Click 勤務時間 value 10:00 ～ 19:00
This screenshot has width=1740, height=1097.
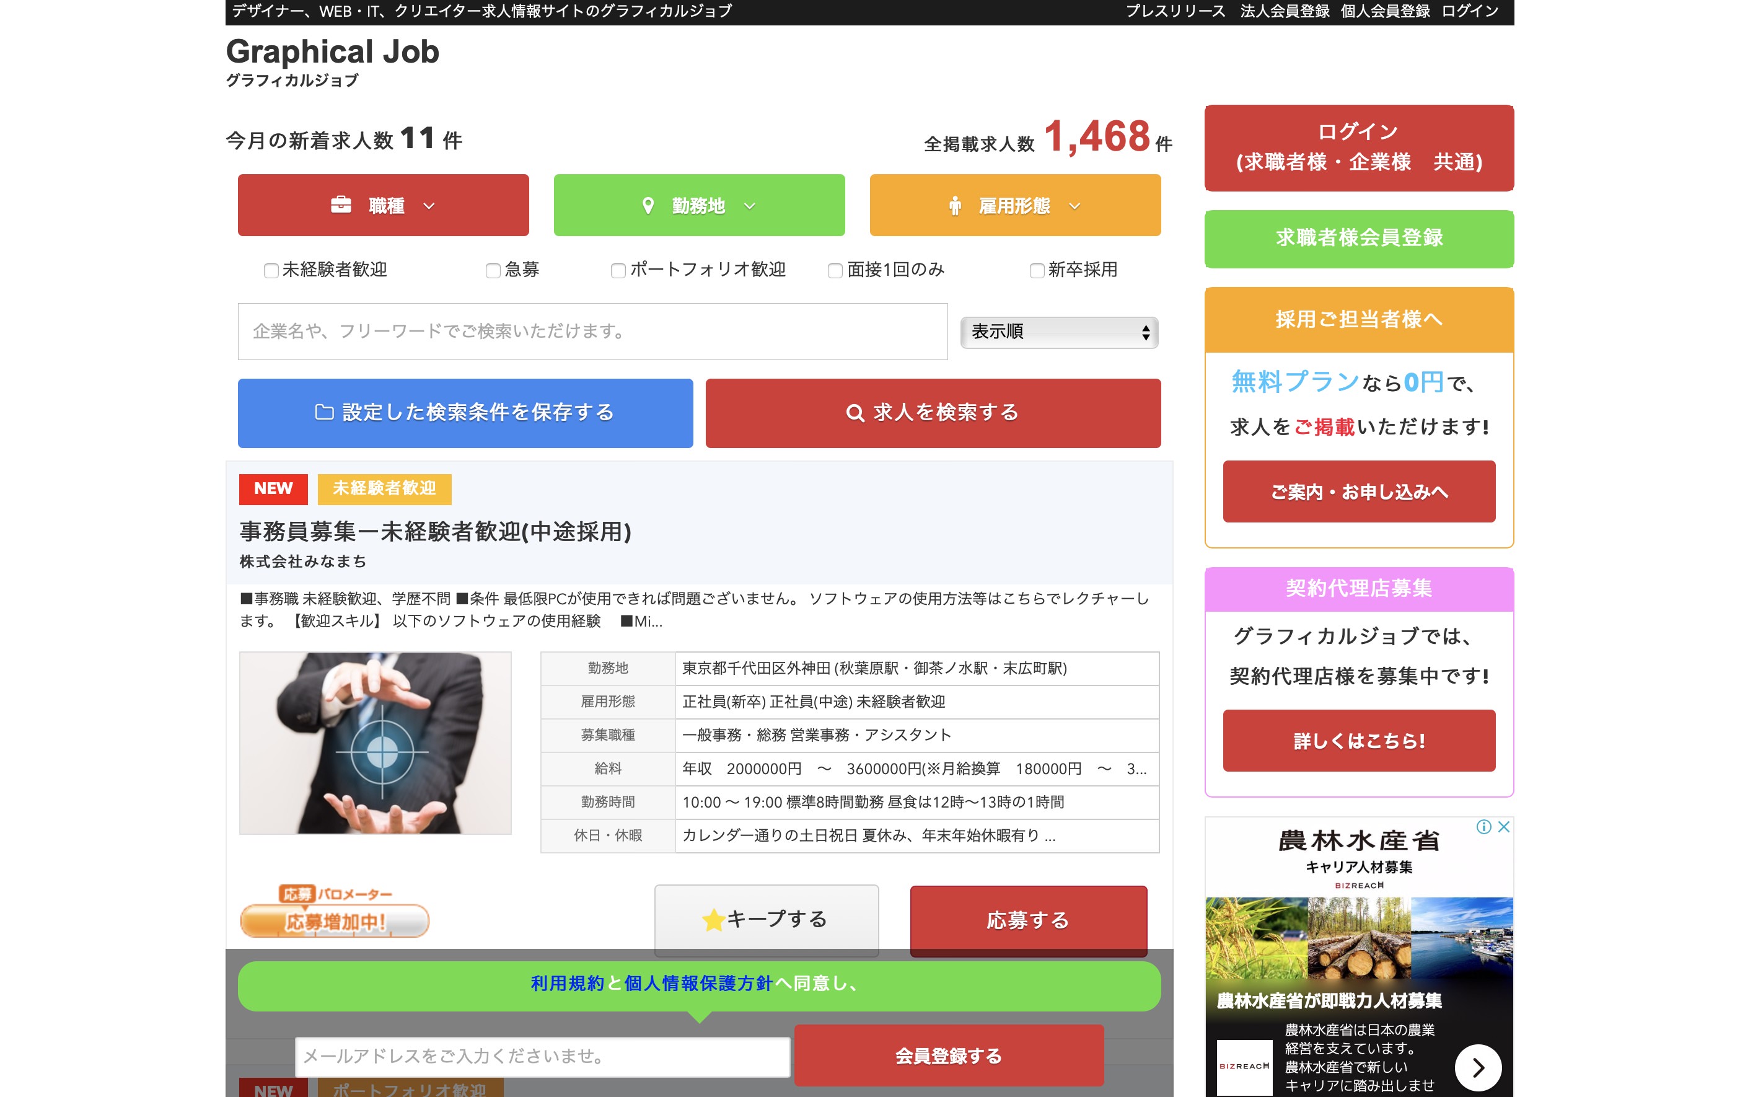pos(916,802)
